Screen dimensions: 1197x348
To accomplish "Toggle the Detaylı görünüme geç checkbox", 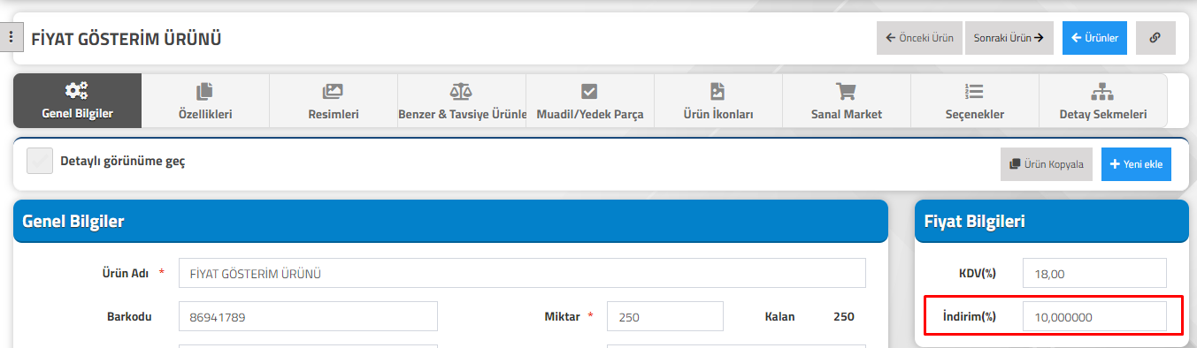I will click(40, 161).
